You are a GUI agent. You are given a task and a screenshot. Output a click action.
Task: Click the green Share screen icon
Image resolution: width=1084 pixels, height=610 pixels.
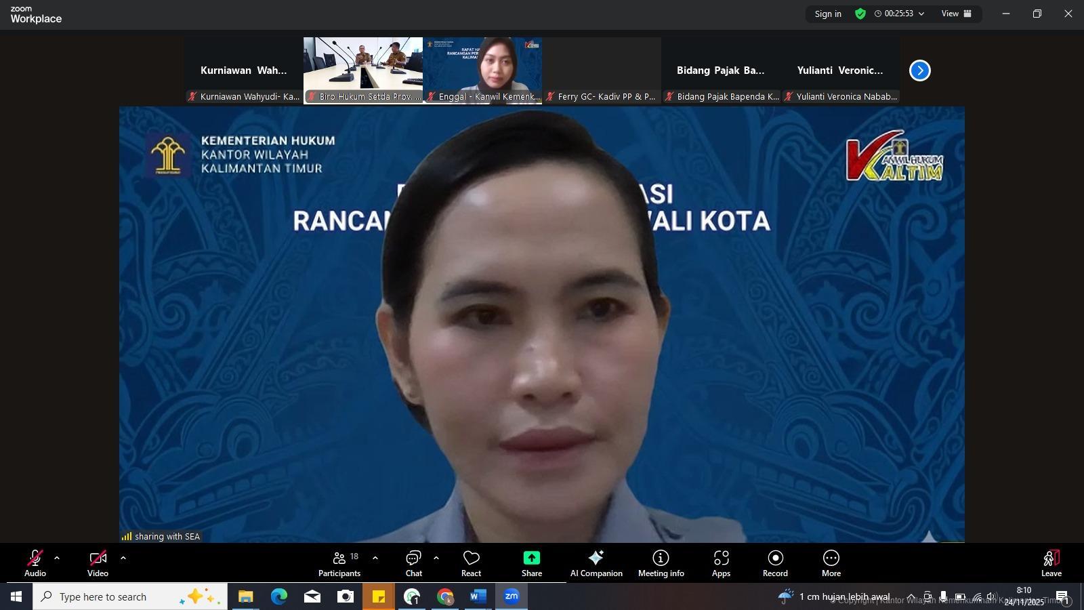click(532, 558)
